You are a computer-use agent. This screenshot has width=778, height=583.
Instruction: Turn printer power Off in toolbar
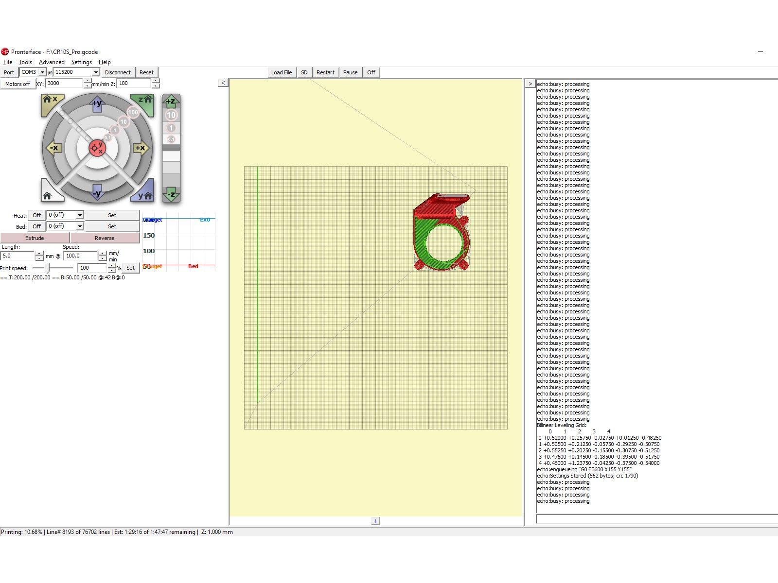pos(371,72)
